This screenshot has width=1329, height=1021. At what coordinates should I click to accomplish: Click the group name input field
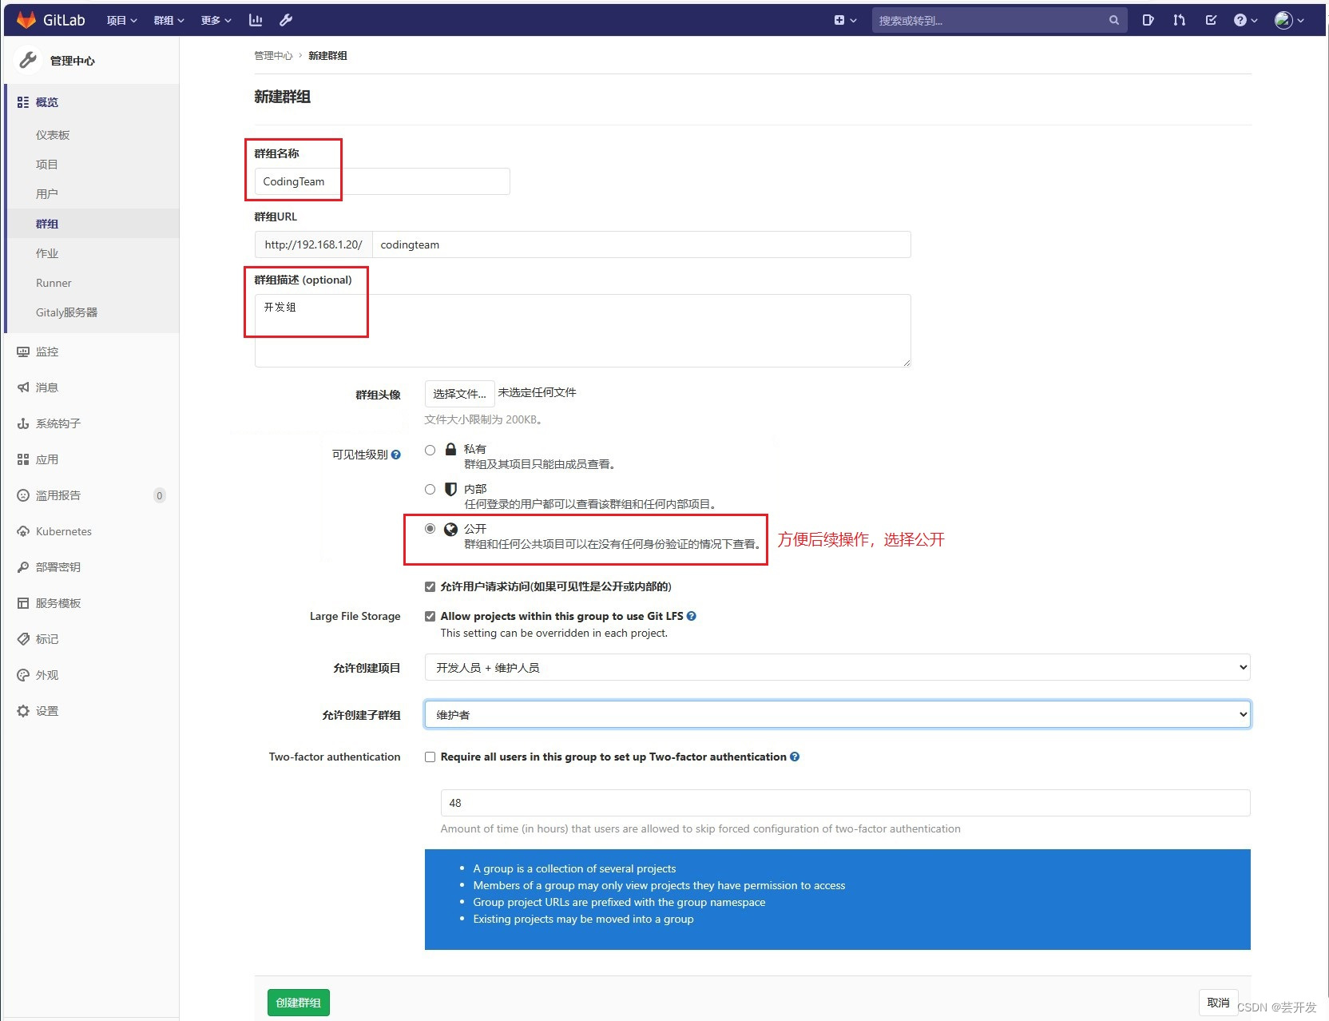point(382,181)
